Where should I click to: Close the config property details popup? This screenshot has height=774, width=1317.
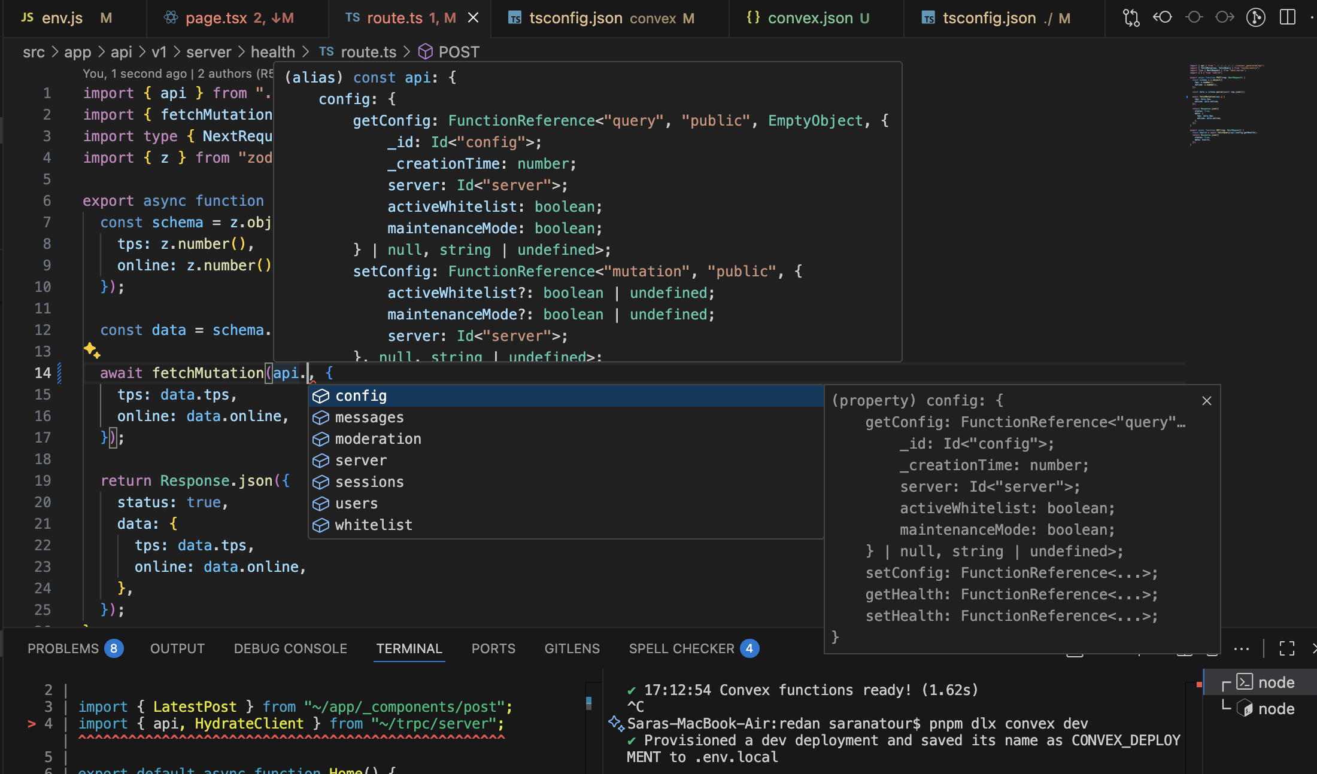point(1207,401)
